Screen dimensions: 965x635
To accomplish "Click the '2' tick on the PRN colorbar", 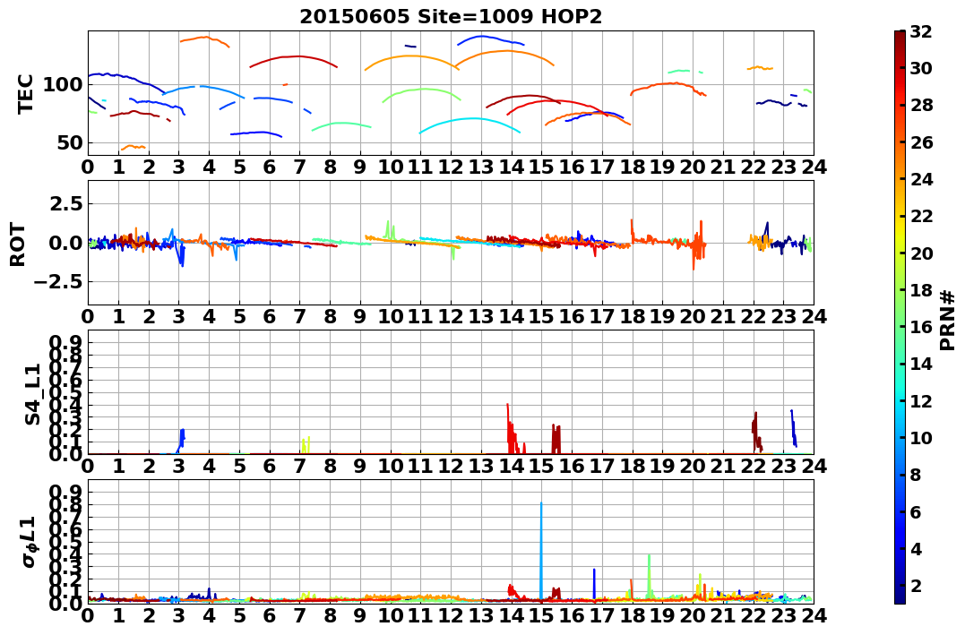I will tap(916, 585).
